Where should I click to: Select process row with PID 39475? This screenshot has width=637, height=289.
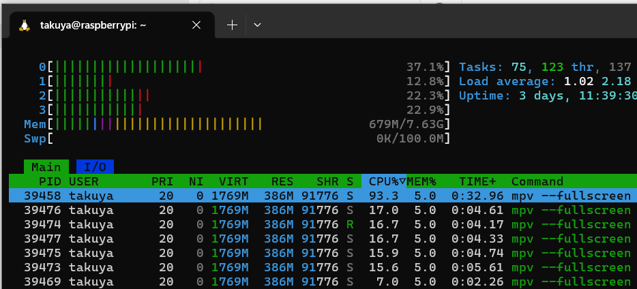pyautogui.click(x=323, y=253)
